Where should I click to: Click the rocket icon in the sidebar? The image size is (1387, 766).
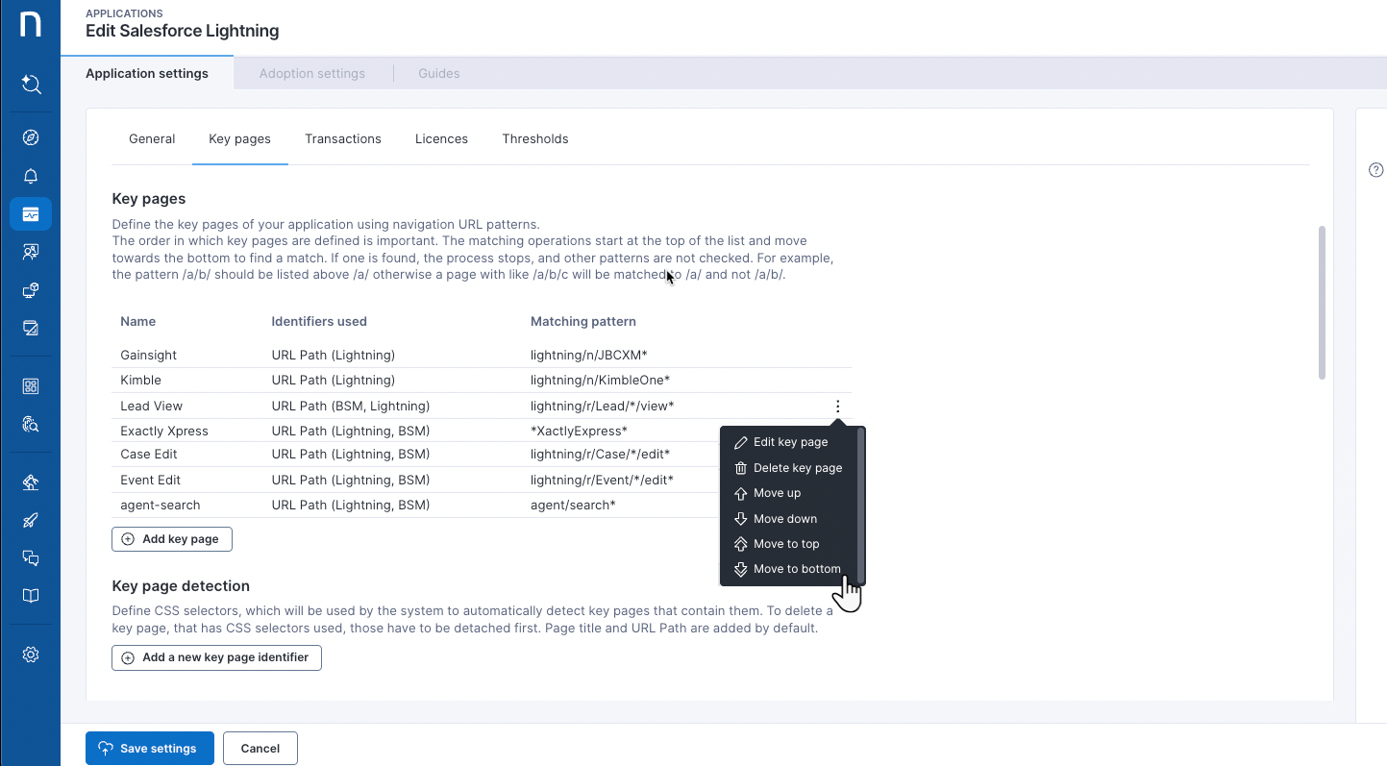tap(31, 521)
